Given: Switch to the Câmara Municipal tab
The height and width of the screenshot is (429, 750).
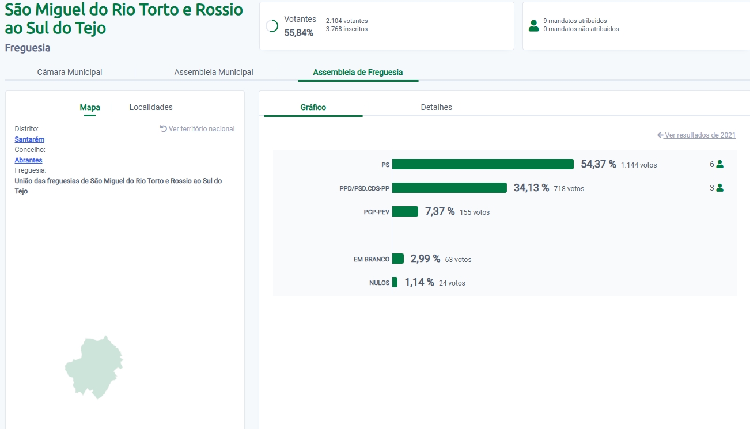Looking at the screenshot, I should coord(70,72).
